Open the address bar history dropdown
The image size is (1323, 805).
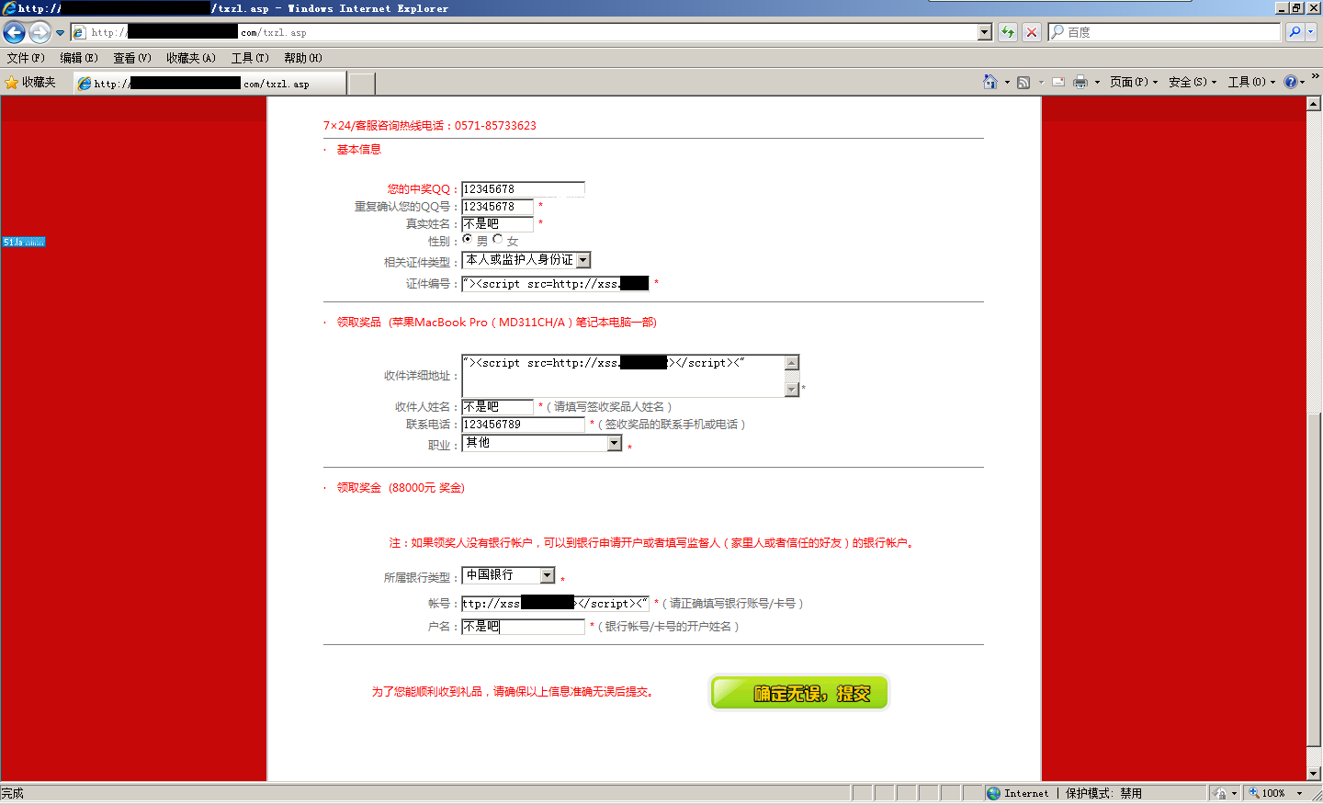coord(985,32)
